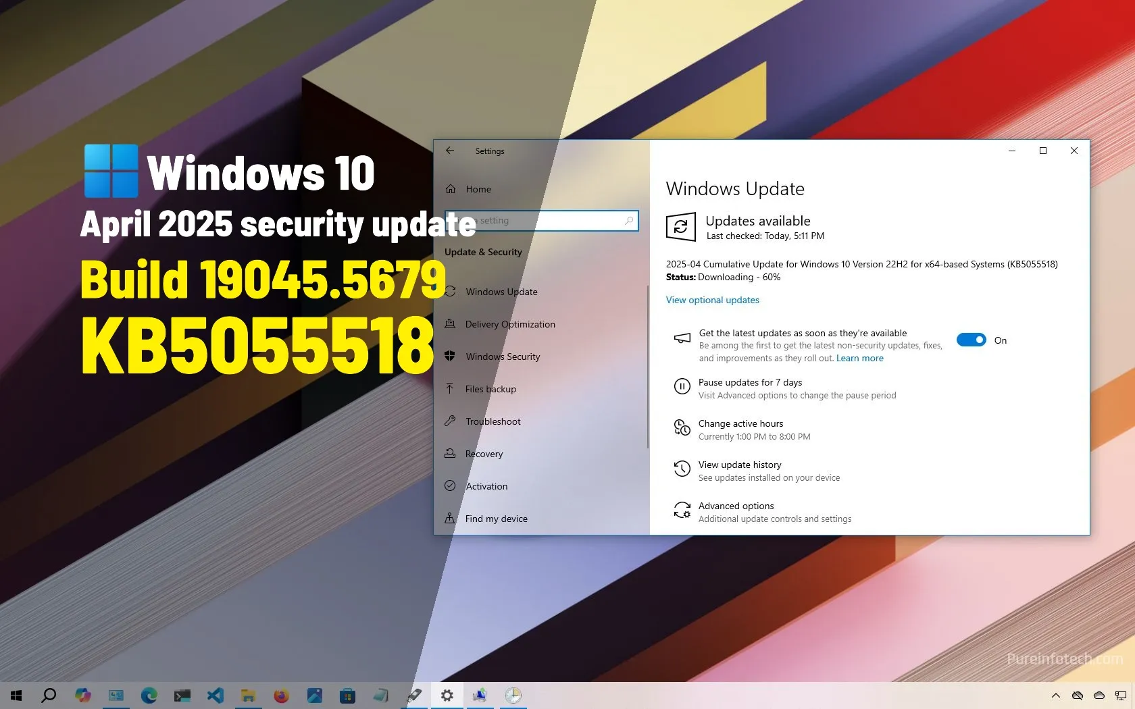
Task: Open the Notepad taskbar icon
Action: point(380,695)
